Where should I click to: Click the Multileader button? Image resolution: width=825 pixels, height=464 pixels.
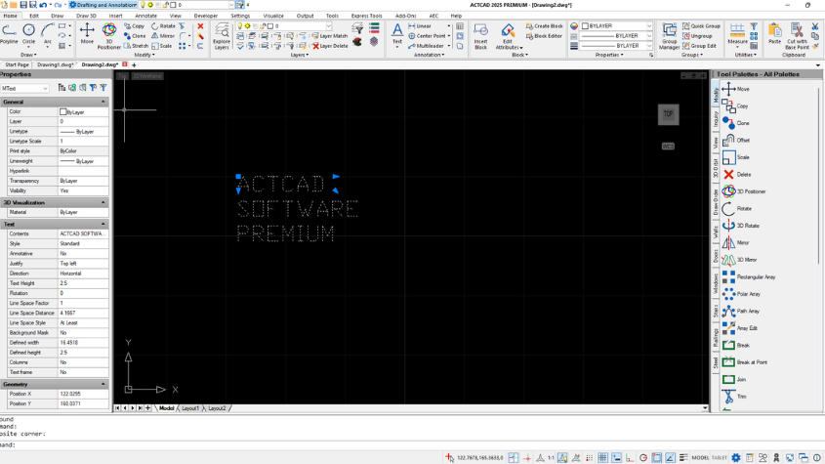click(426, 46)
